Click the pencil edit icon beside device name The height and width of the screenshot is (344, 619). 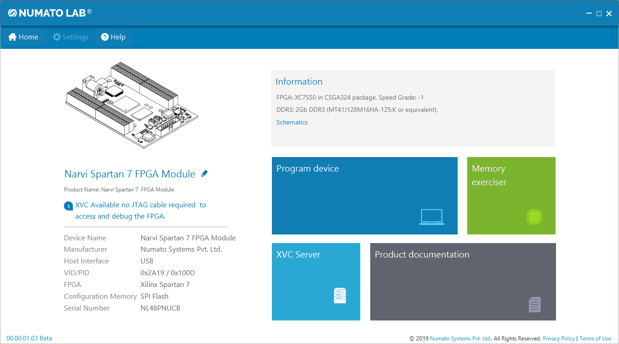pyautogui.click(x=204, y=173)
